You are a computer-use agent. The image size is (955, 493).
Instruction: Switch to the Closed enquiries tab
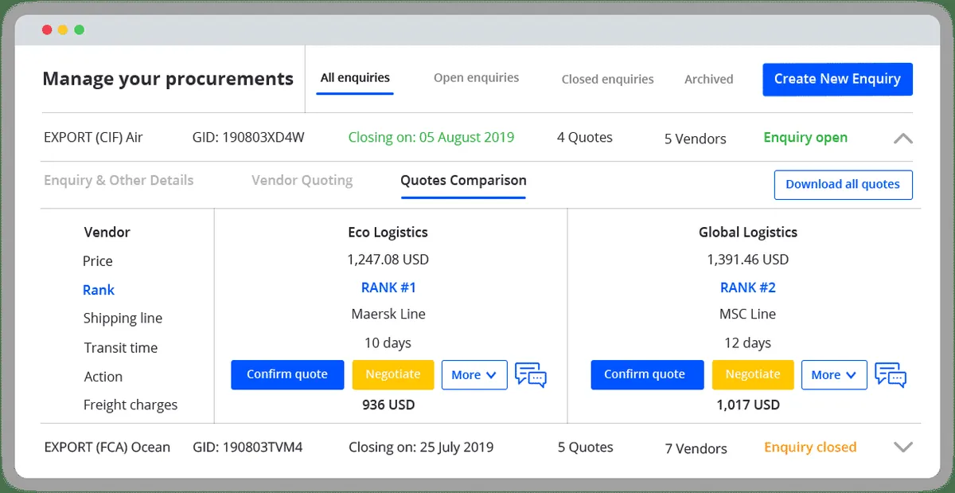[x=607, y=79]
